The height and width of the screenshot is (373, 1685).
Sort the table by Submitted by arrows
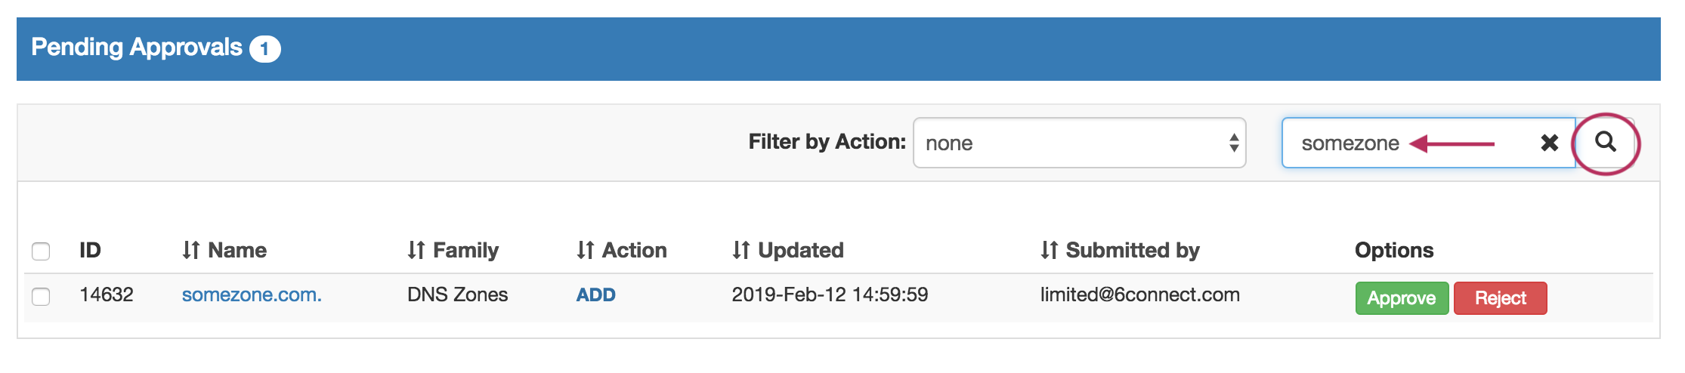pos(1049,251)
